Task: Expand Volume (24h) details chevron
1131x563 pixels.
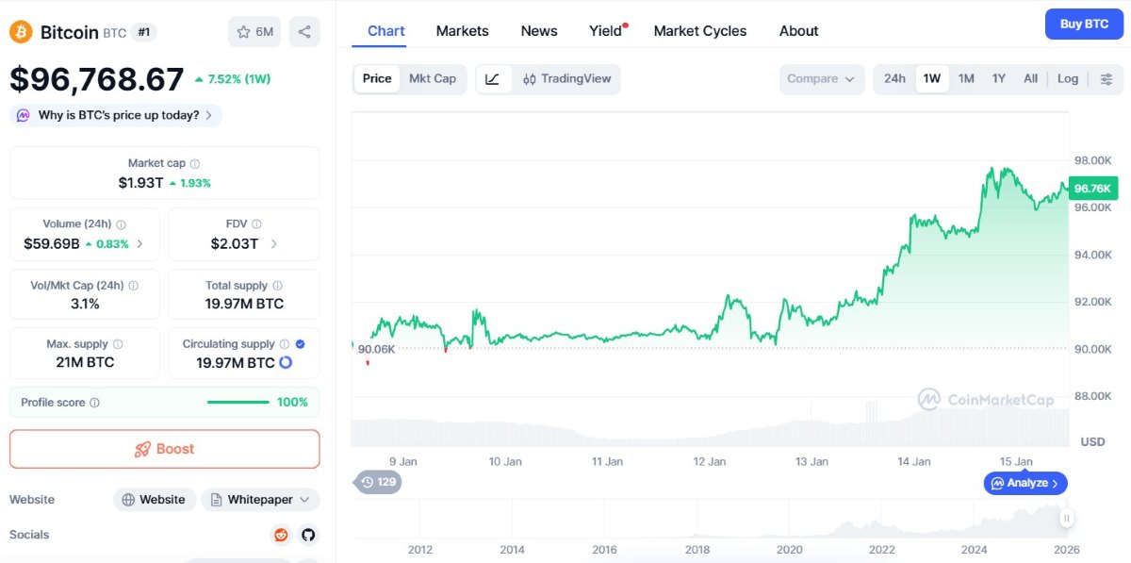Action: 139,243
